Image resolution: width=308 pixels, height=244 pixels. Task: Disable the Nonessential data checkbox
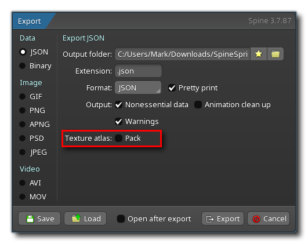[x=119, y=105]
